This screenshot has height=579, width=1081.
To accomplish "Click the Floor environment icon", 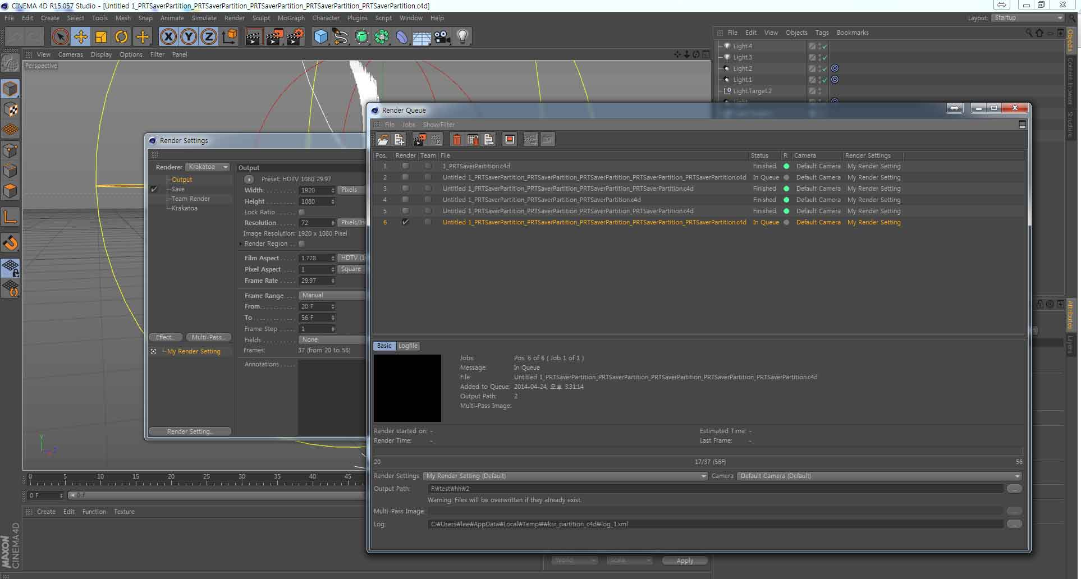I will (x=422, y=37).
